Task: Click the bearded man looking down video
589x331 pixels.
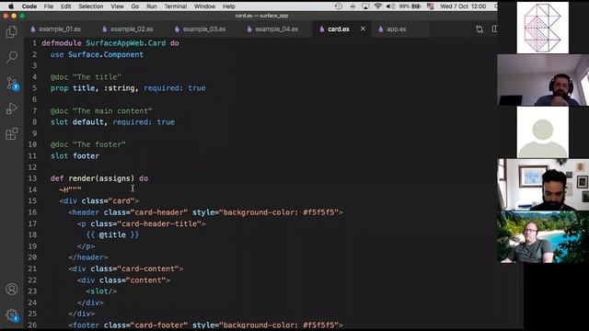Action: pyautogui.click(x=543, y=185)
